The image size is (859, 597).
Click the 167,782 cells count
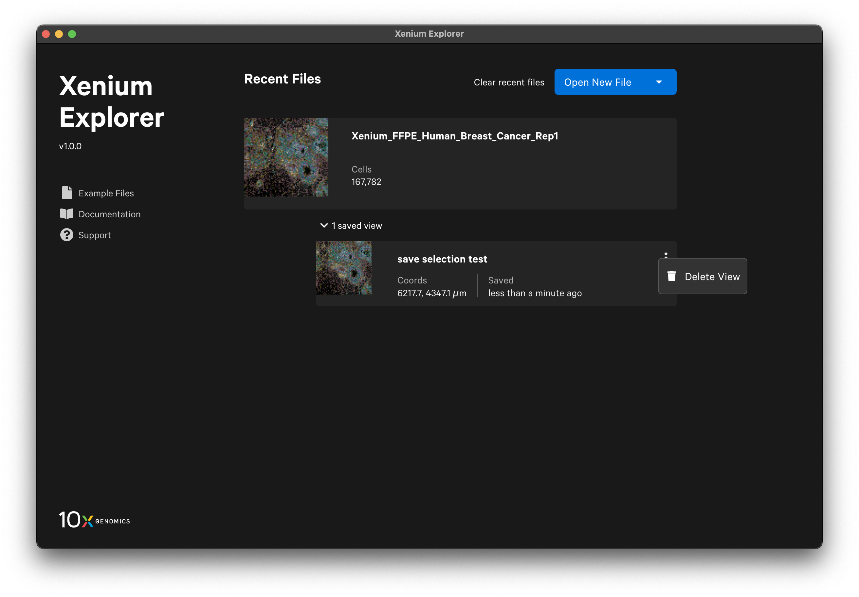coord(366,182)
